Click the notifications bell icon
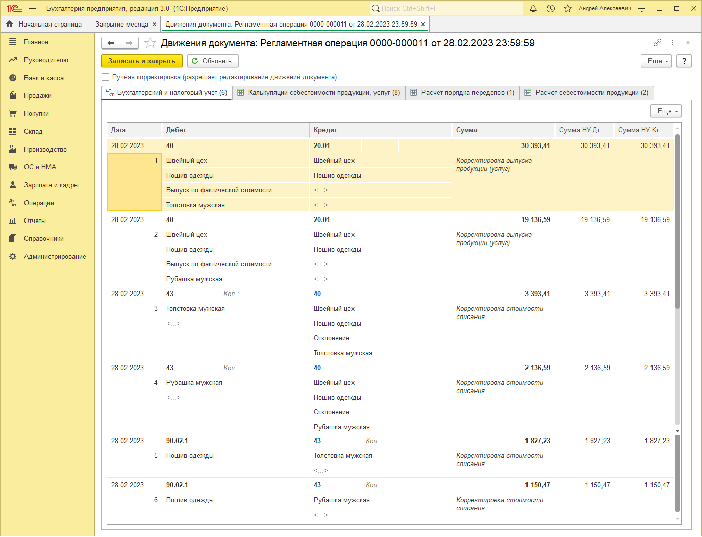This screenshot has height=537, width=702. click(533, 8)
